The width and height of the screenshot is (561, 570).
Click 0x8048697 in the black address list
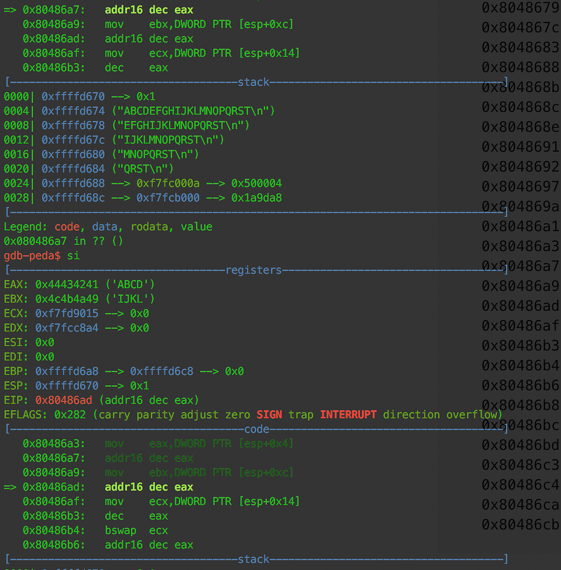point(520,186)
